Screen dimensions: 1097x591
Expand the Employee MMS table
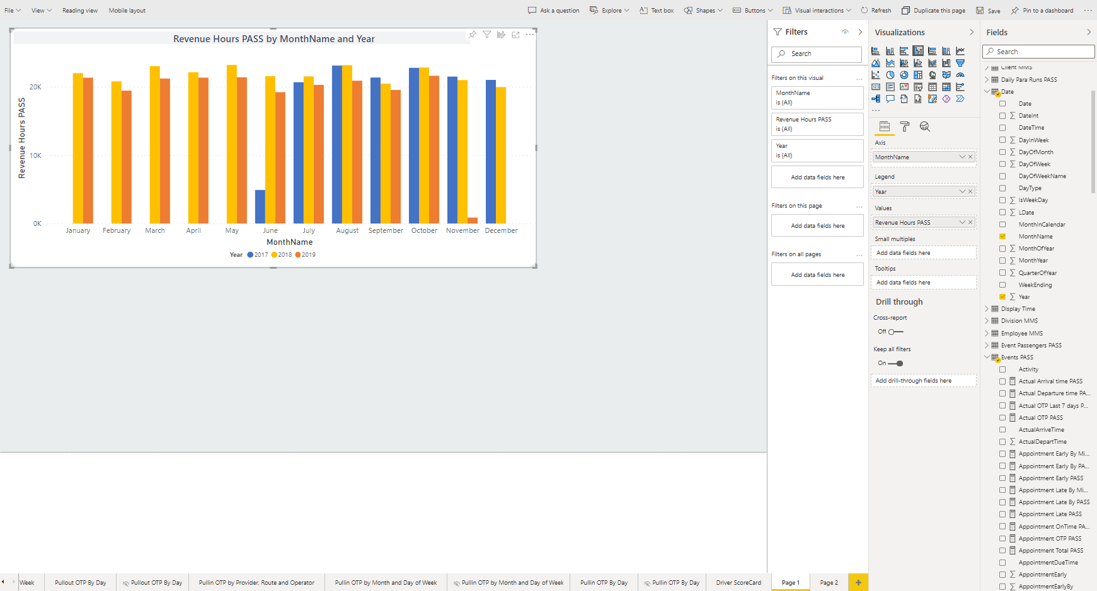pyautogui.click(x=987, y=333)
